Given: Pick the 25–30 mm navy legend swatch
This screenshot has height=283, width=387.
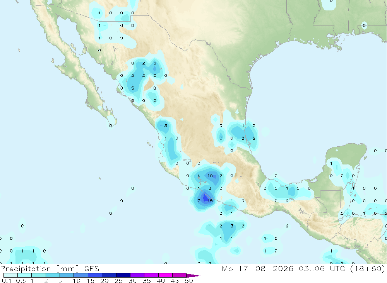Looking at the screenshot, I should coord(123,275).
